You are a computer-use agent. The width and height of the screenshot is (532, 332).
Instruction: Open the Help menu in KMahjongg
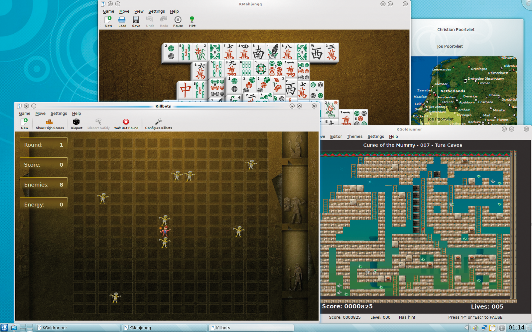(174, 11)
